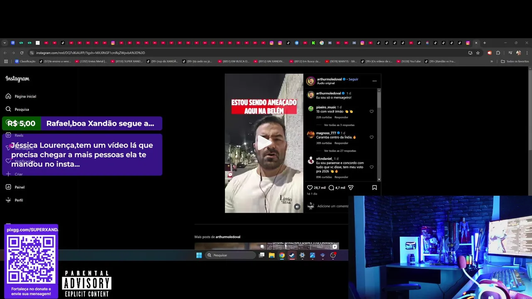Expand hidden bookmarks chevron
Image resolution: width=532 pixels, height=299 pixels.
click(x=492, y=61)
